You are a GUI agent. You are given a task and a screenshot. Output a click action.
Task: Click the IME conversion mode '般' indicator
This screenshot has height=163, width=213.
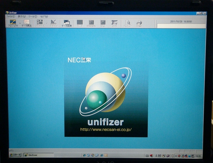point(160,156)
